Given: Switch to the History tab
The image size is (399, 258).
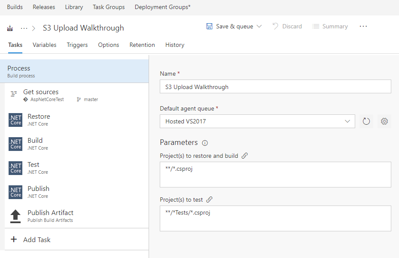Looking at the screenshot, I should (x=175, y=45).
